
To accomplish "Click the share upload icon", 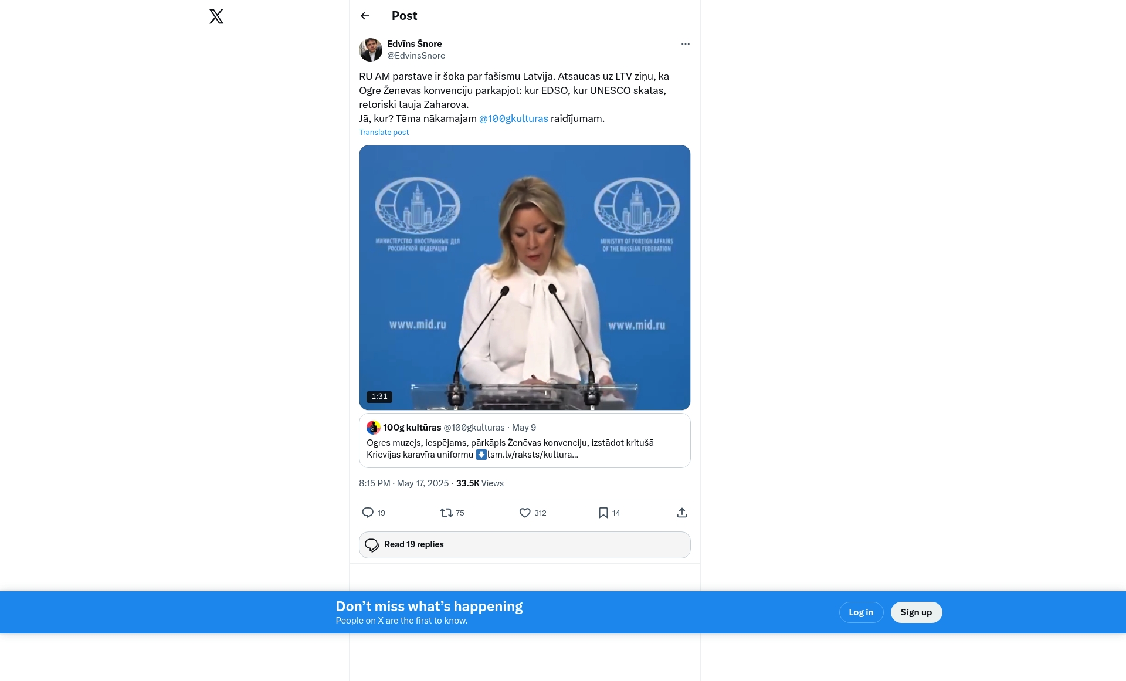I will 681,513.
